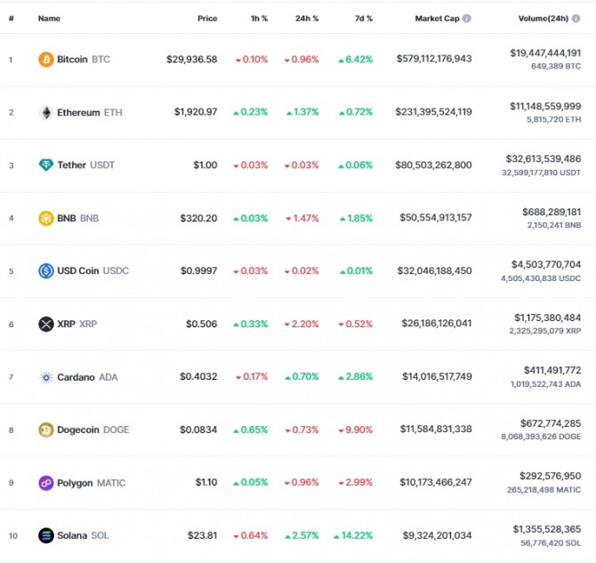Click the Bitcoin orange logo icon

[x=45, y=60]
